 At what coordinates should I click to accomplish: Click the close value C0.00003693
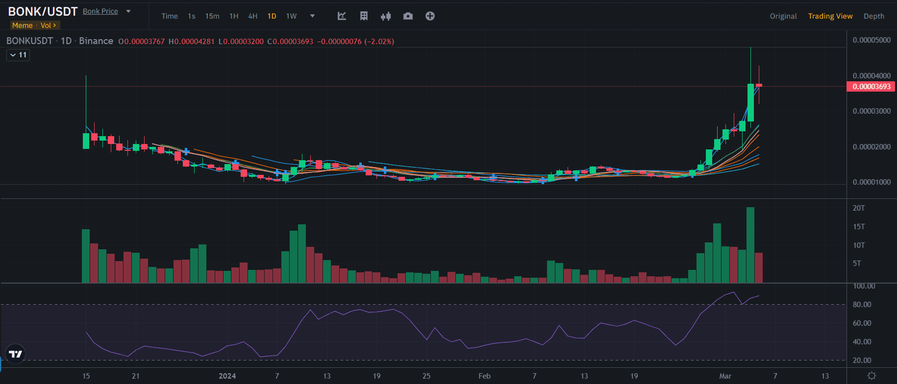[290, 42]
